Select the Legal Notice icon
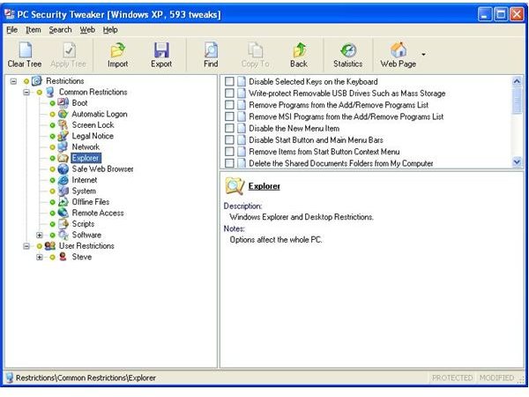The image size is (529, 397). coord(63,136)
